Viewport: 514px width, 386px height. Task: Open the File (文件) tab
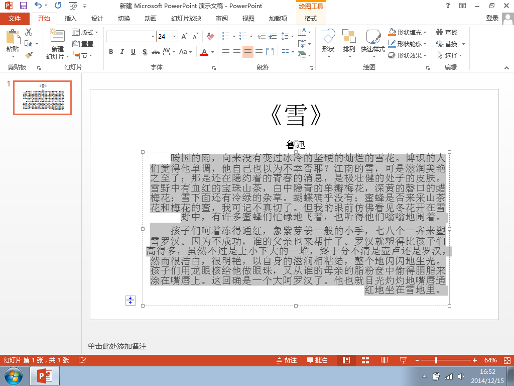[15, 19]
